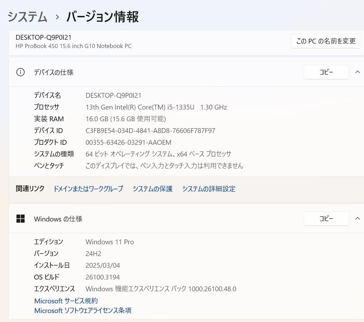364x322 pixels.
Task: Open Microsoft サービス規約 link
Action: tap(65, 301)
